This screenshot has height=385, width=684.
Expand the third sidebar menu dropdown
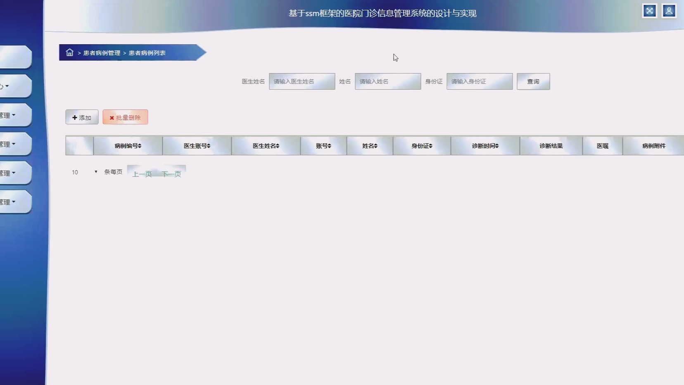(16, 115)
